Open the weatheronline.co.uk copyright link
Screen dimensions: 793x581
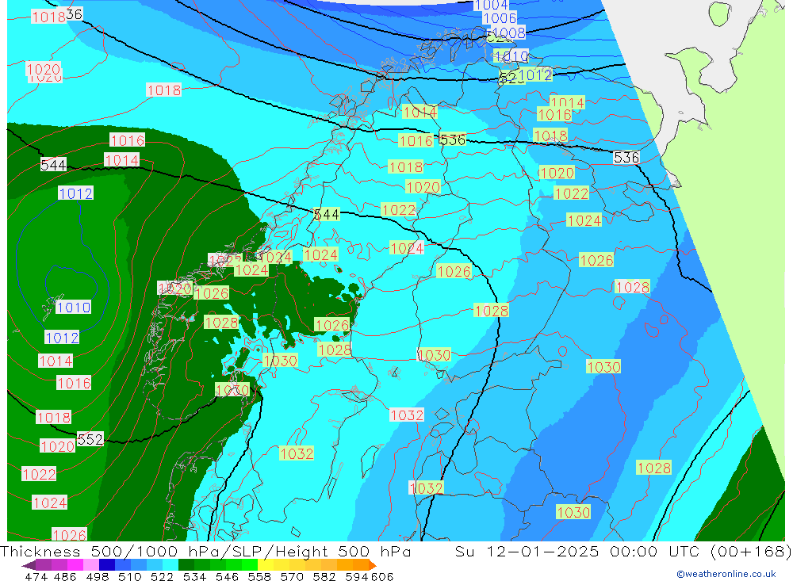click(726, 574)
